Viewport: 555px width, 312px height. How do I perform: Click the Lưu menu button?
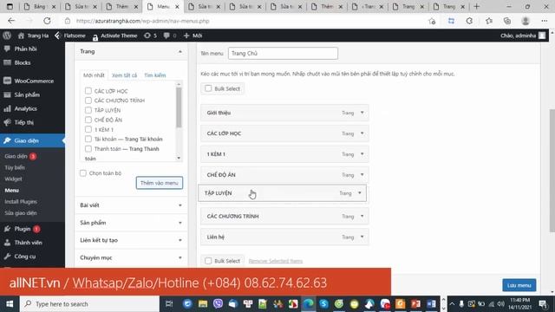click(x=519, y=285)
